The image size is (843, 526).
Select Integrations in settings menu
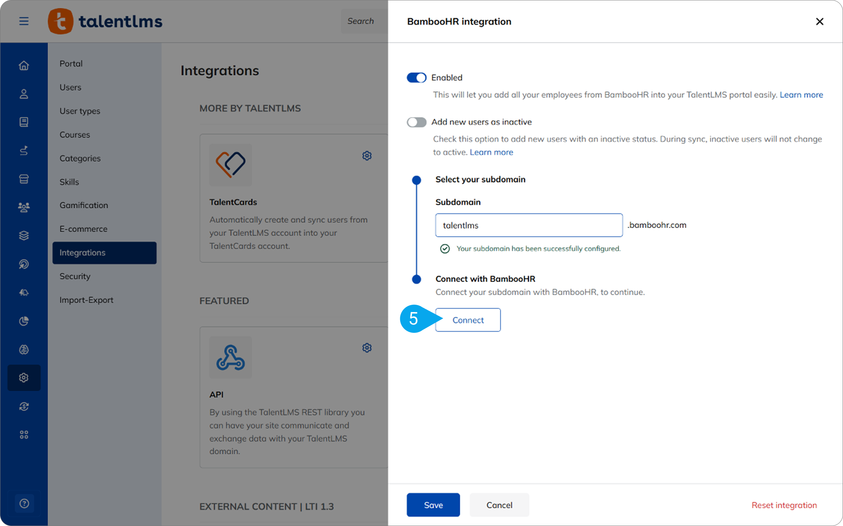pyautogui.click(x=104, y=253)
